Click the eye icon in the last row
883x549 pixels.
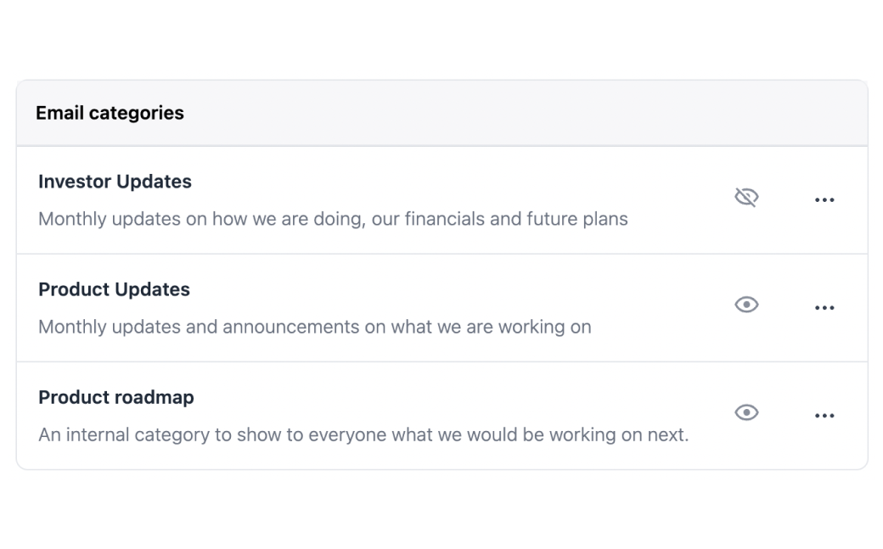coord(745,412)
